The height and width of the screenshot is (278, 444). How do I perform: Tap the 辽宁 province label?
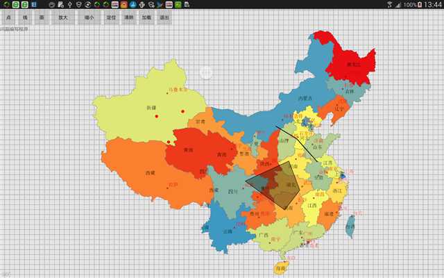339,108
